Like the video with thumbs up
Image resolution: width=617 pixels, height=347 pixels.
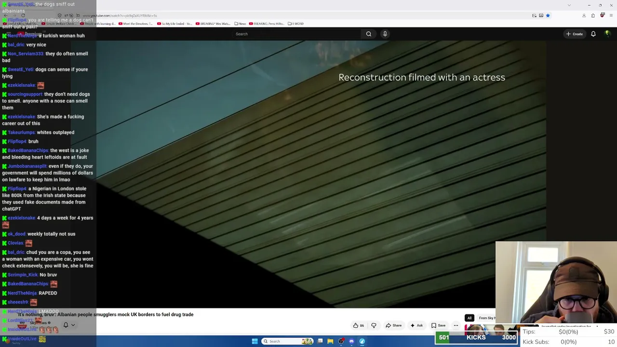359,325
